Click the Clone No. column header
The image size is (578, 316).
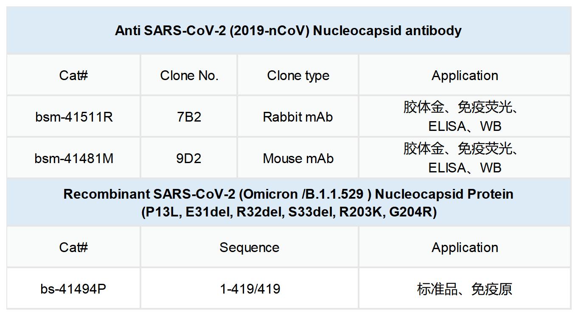click(189, 75)
